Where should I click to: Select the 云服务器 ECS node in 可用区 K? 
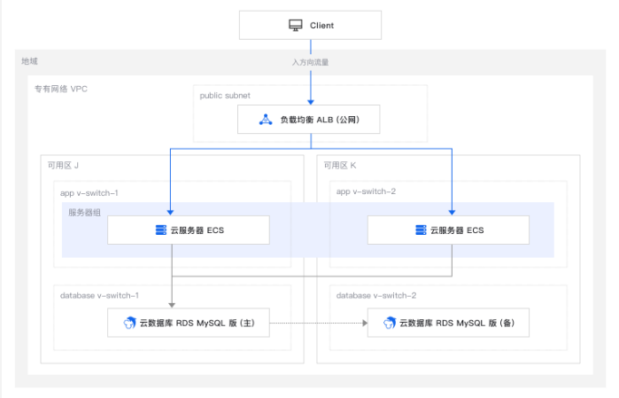[x=448, y=230]
